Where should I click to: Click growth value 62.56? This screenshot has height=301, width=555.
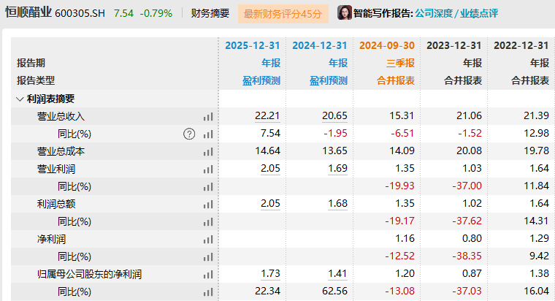tap(335, 291)
